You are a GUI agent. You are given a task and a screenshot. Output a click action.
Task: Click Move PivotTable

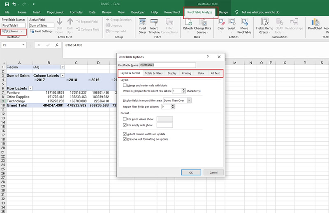click(x=244, y=26)
